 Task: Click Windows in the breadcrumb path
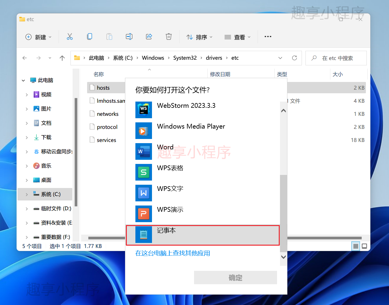pos(153,58)
